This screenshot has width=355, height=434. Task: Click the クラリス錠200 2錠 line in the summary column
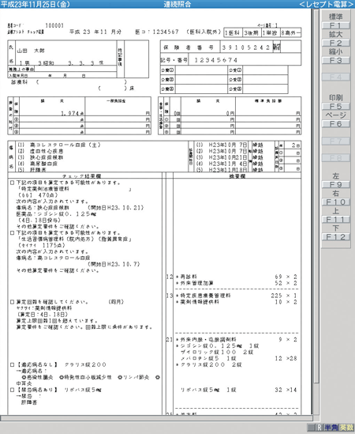[x=209, y=364]
